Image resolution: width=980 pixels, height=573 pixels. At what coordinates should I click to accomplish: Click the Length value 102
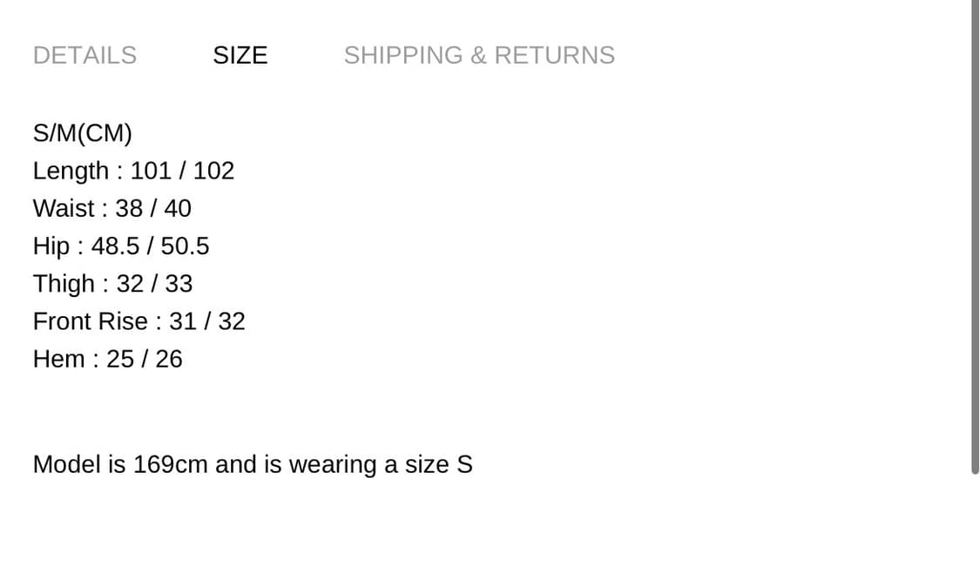[x=213, y=171]
